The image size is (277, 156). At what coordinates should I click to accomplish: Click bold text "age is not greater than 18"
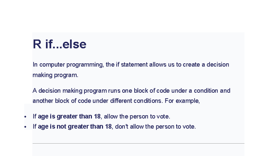[75, 127]
